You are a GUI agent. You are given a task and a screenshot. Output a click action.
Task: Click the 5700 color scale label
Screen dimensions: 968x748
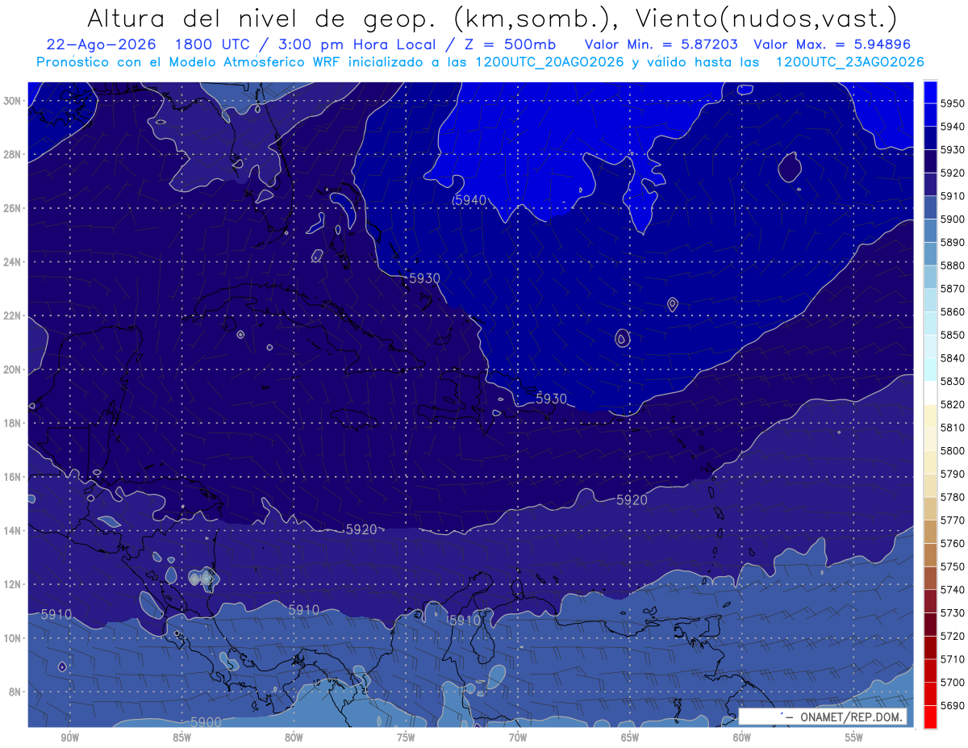[x=952, y=682]
